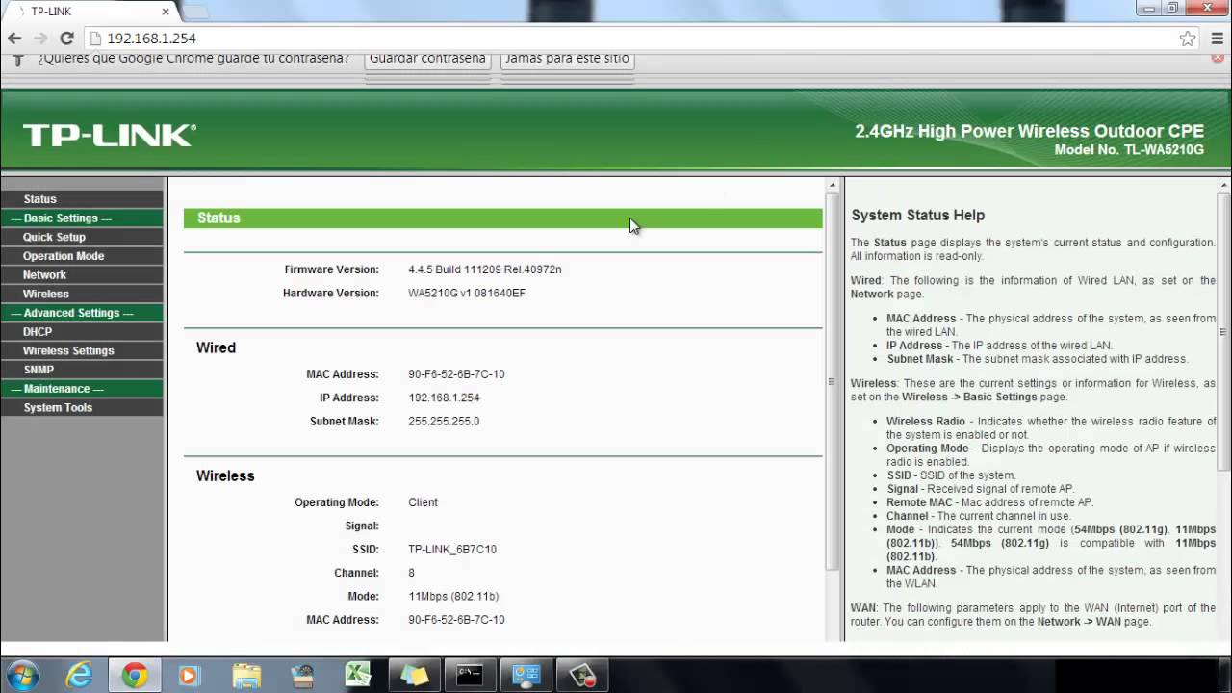Image resolution: width=1232 pixels, height=693 pixels.
Task: Click the status pane vertical scrollbar thumb
Action: [x=832, y=382]
